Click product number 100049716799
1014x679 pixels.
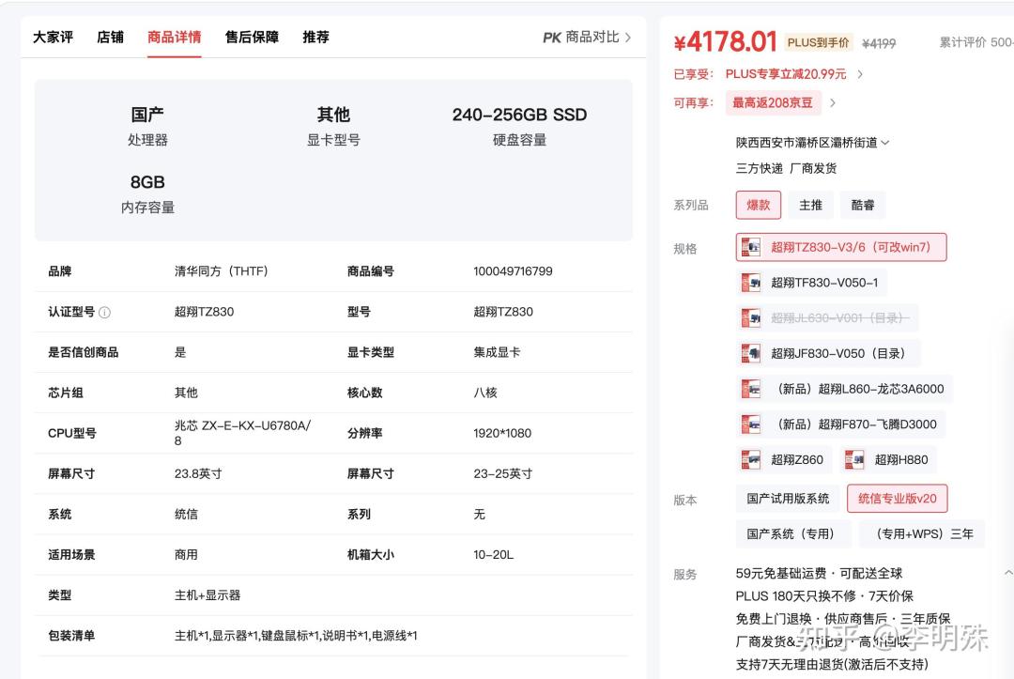click(513, 271)
